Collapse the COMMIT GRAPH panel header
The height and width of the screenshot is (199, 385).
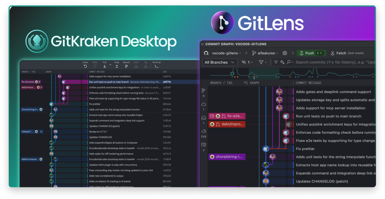pos(202,44)
